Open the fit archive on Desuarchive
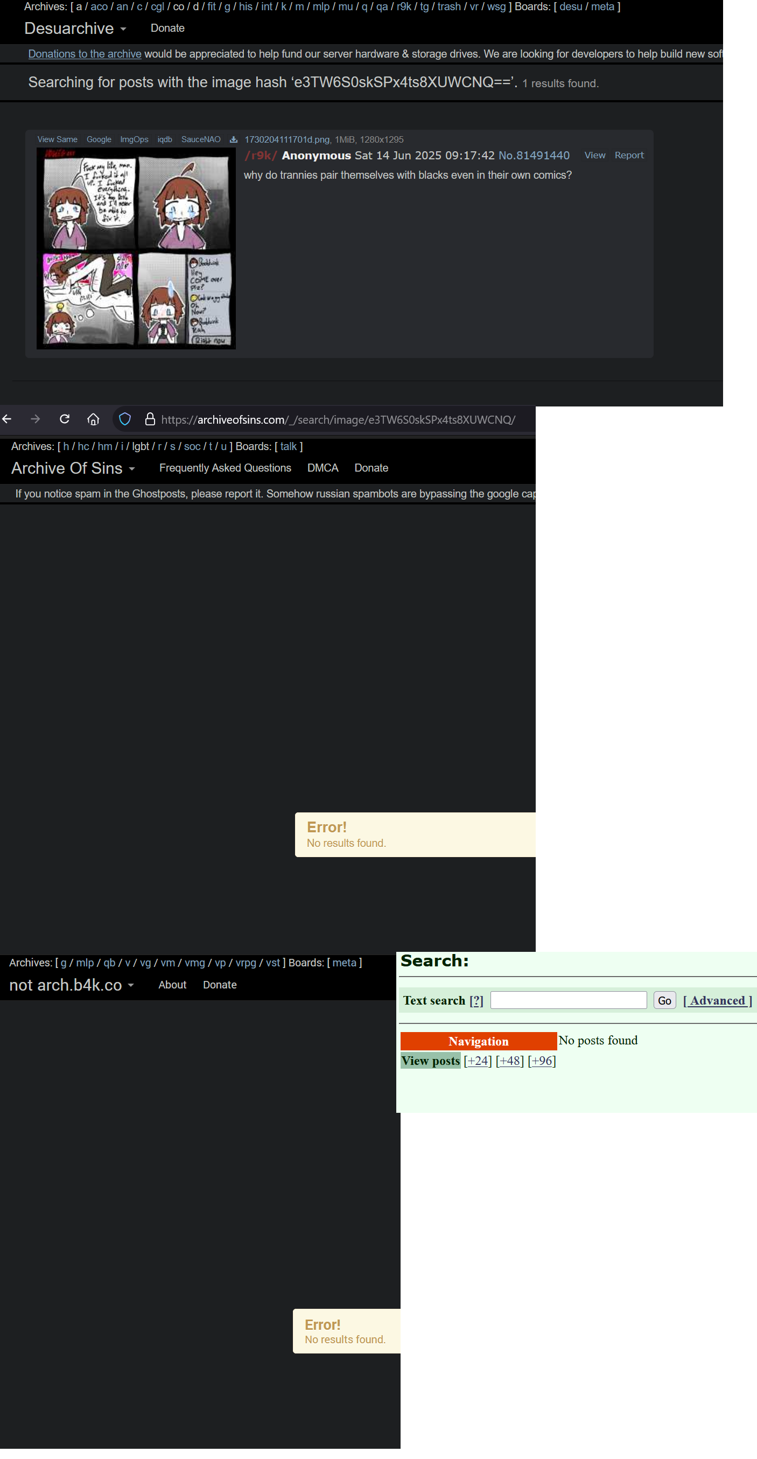 [212, 7]
